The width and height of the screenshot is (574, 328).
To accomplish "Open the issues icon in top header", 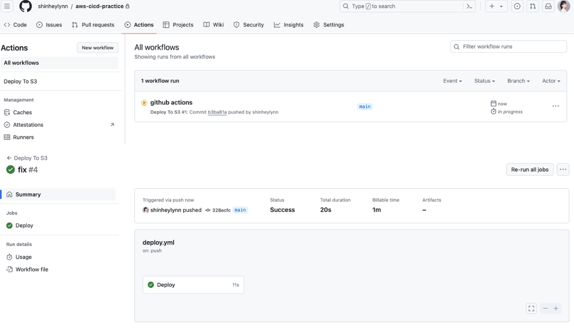I will tap(517, 6).
